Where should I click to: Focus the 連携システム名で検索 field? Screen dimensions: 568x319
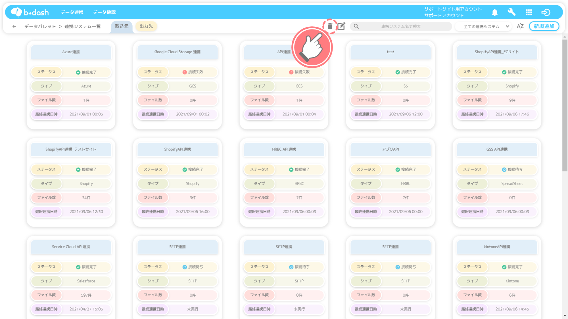pos(401,26)
